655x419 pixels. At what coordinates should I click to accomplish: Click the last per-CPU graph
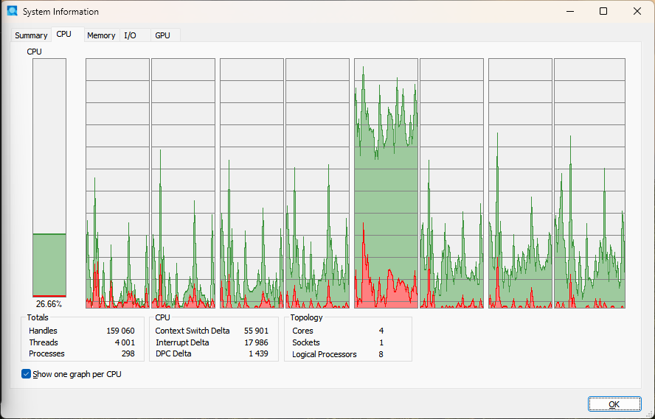pyautogui.click(x=589, y=183)
